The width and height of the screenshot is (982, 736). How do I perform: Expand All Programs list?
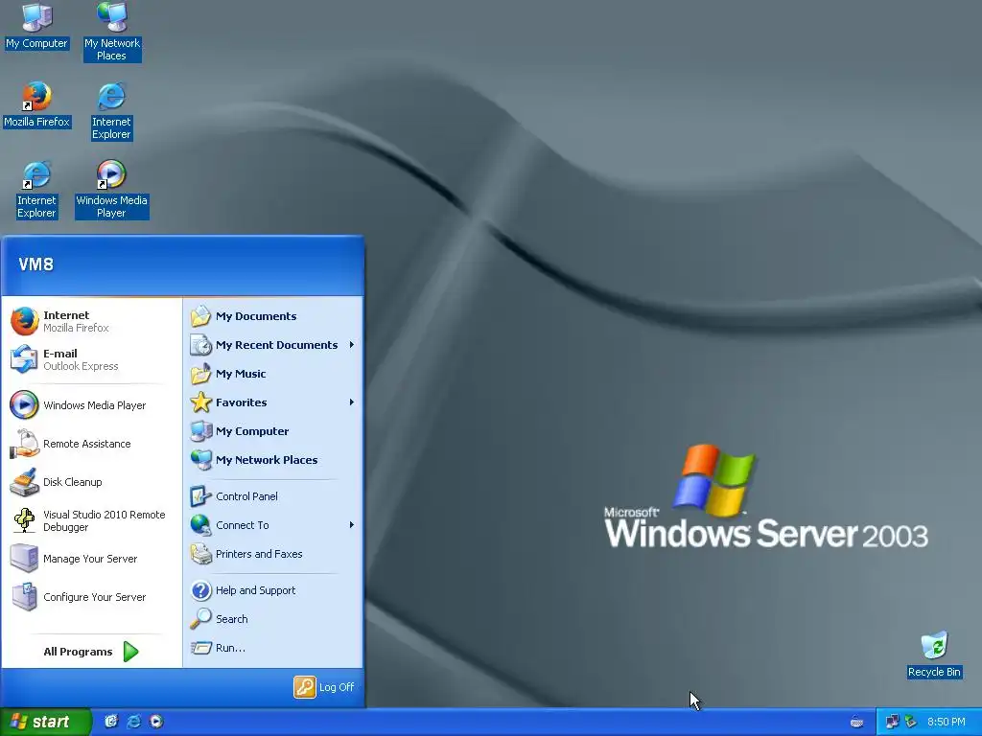(x=91, y=652)
